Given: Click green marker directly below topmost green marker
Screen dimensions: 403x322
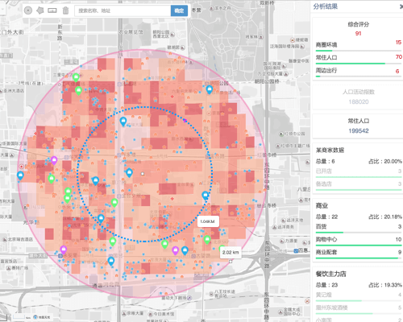Looking at the screenshot, I should click(78, 91).
